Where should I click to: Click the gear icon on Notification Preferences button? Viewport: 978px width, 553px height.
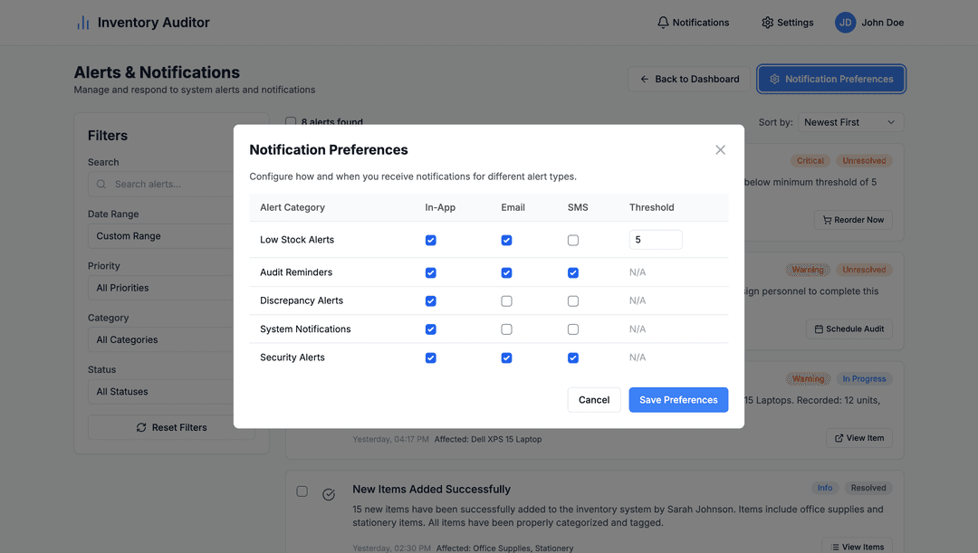[774, 79]
